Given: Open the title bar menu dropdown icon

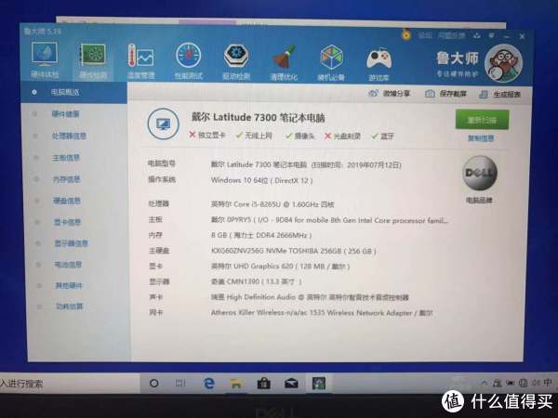Looking at the screenshot, I should pos(491,35).
